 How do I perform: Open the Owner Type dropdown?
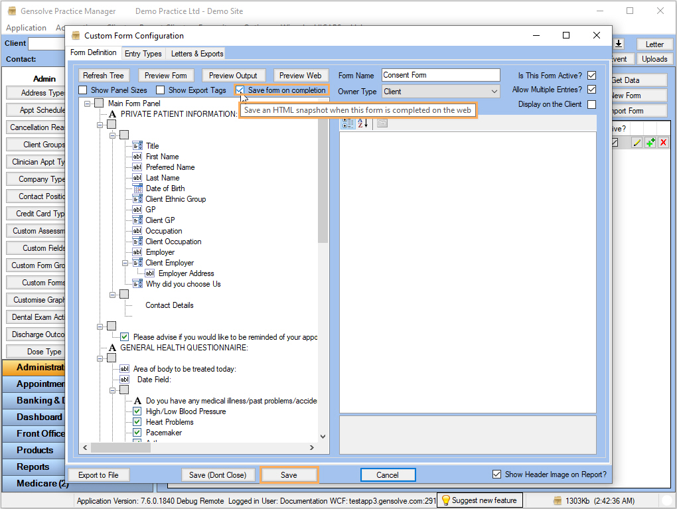click(493, 91)
